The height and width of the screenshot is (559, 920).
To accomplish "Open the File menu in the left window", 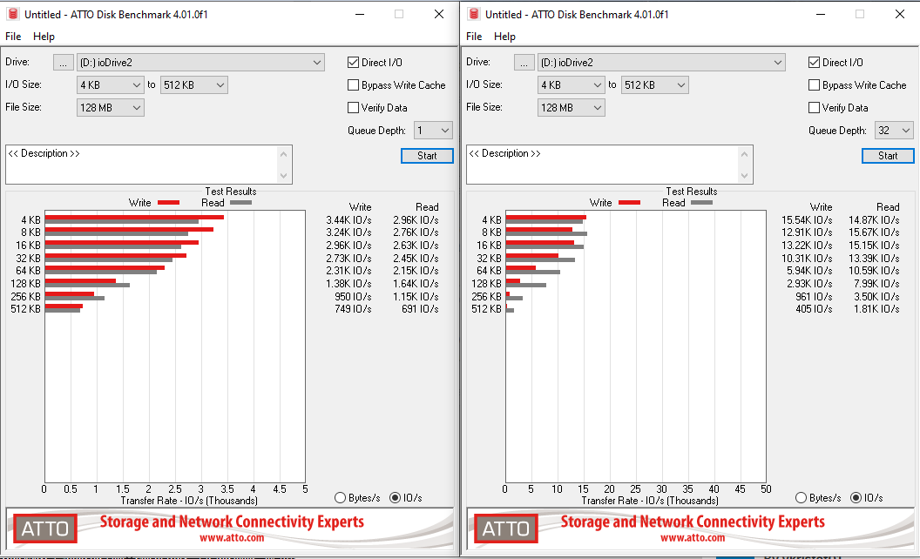I will pyautogui.click(x=13, y=37).
